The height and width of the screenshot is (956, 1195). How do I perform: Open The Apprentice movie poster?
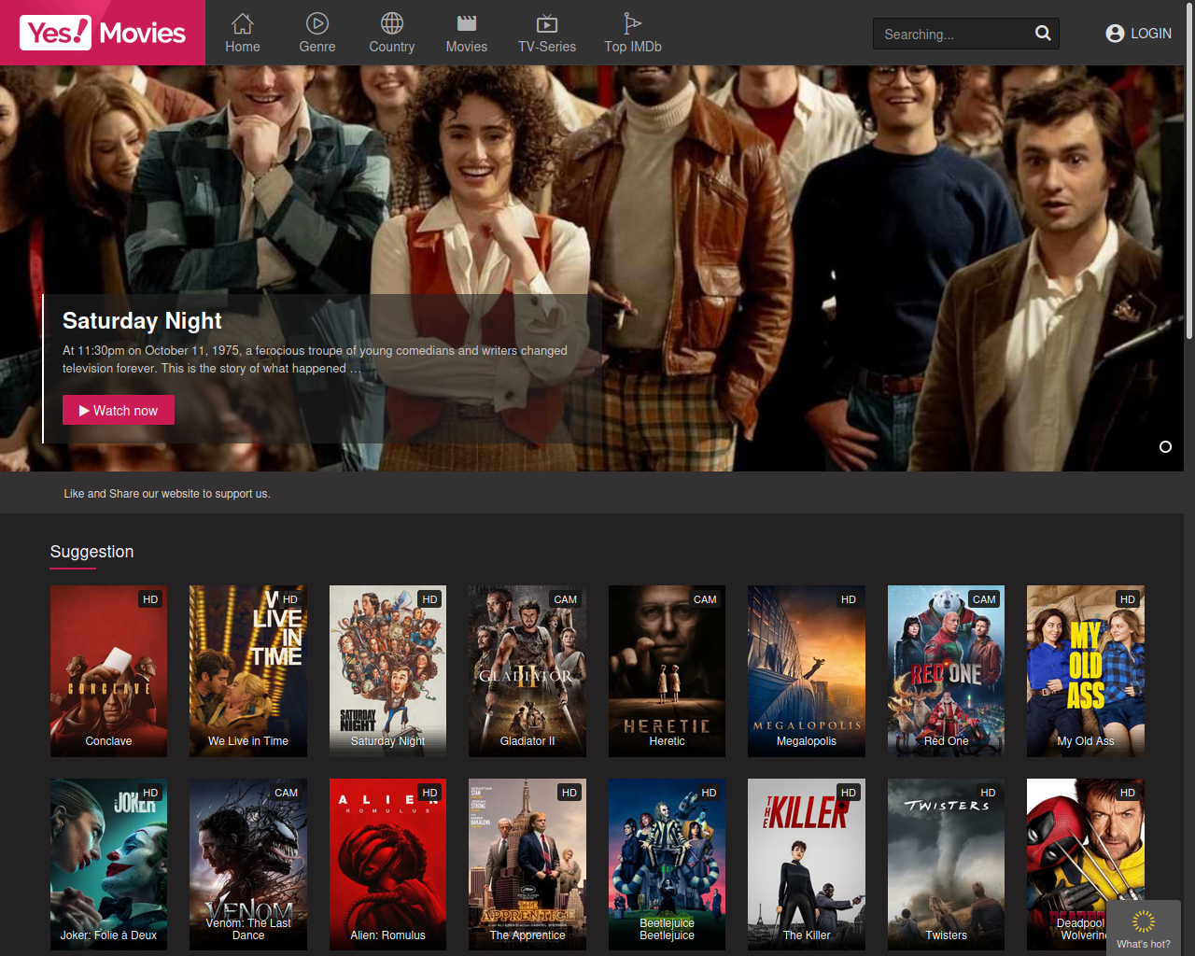[527, 865]
